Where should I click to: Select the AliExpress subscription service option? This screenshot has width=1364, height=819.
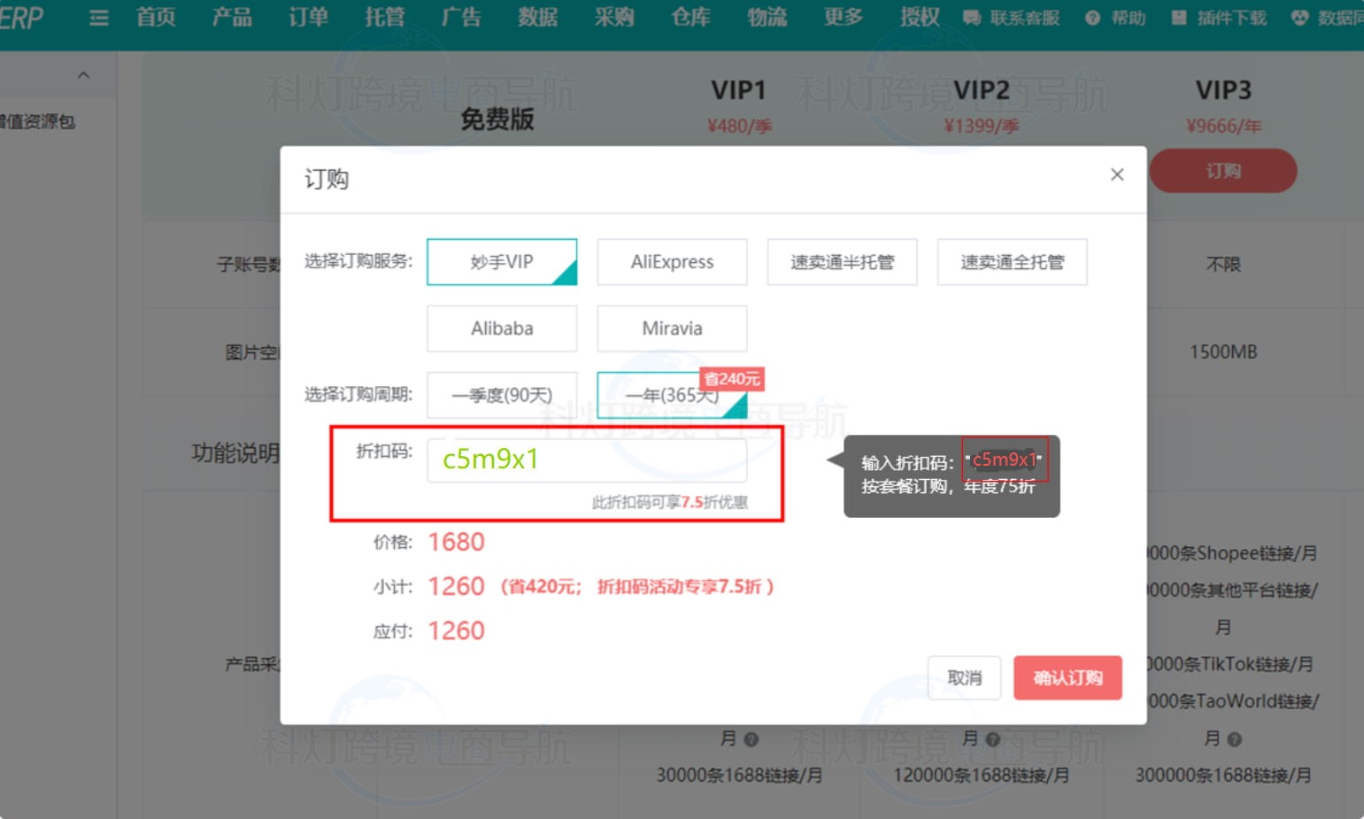pos(672,262)
